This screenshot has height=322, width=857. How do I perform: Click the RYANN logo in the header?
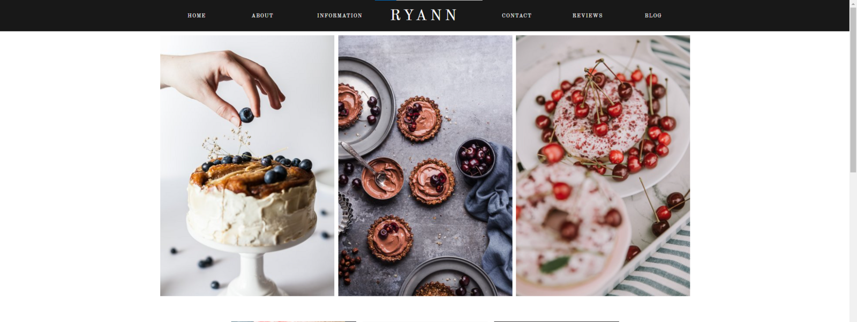[424, 15]
